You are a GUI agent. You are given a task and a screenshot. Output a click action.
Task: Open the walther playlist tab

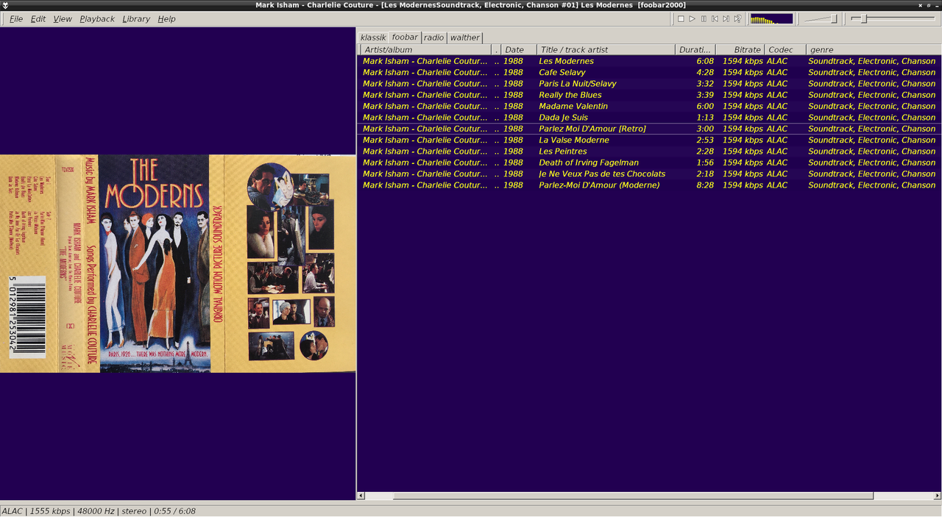[464, 38]
